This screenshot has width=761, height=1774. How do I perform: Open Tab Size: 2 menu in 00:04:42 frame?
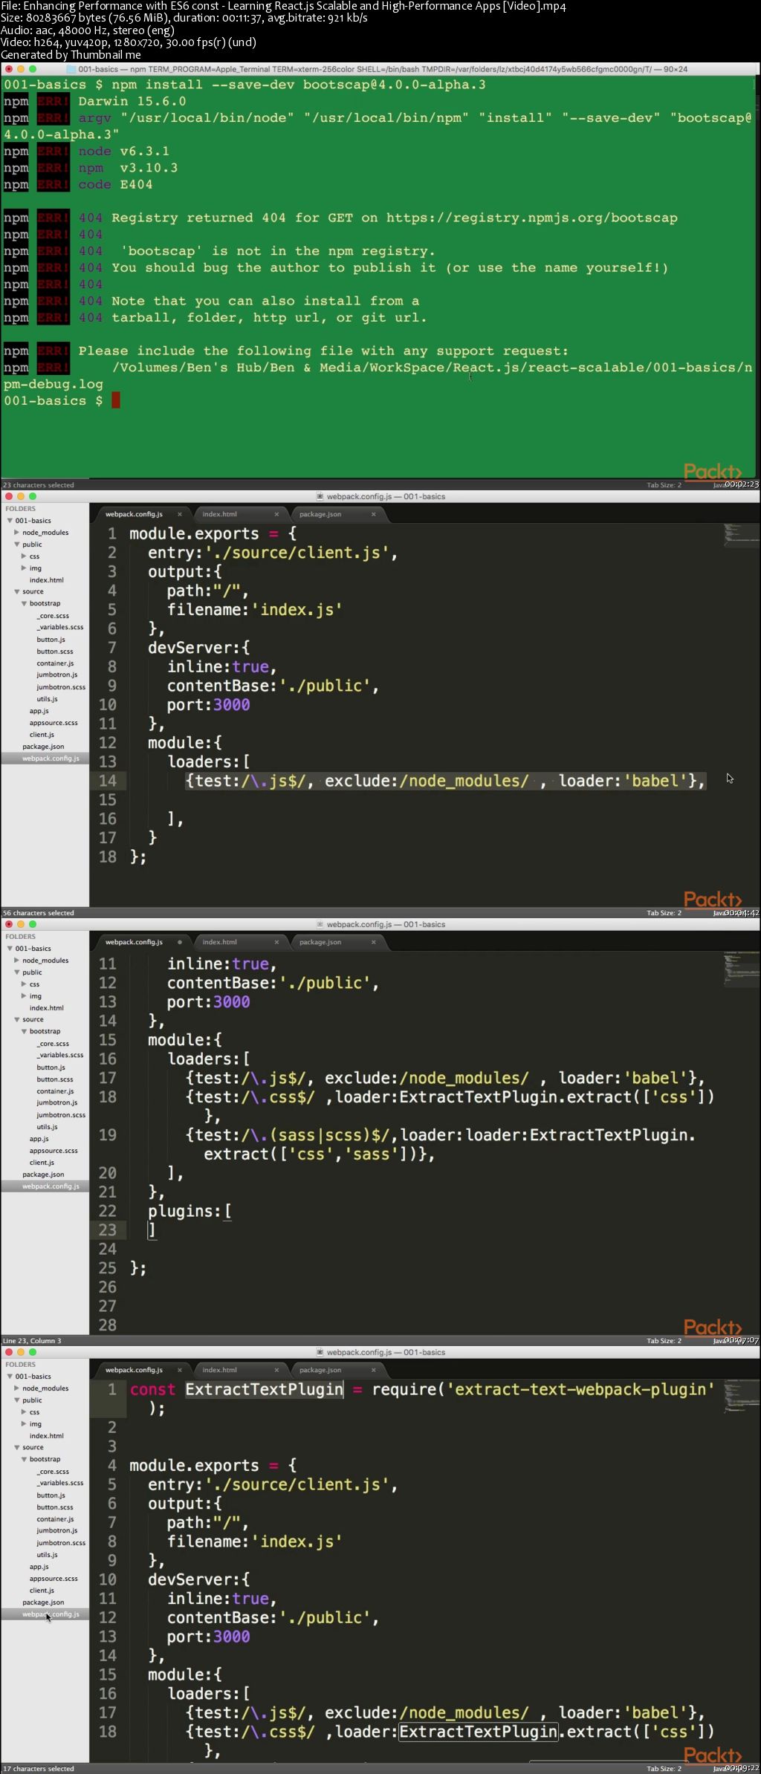pyautogui.click(x=664, y=913)
